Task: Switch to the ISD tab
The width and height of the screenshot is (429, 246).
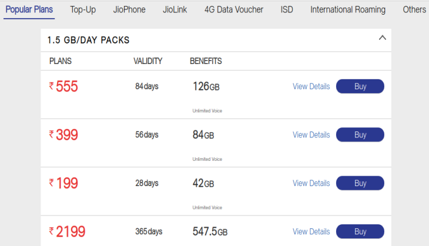Action: pyautogui.click(x=287, y=10)
